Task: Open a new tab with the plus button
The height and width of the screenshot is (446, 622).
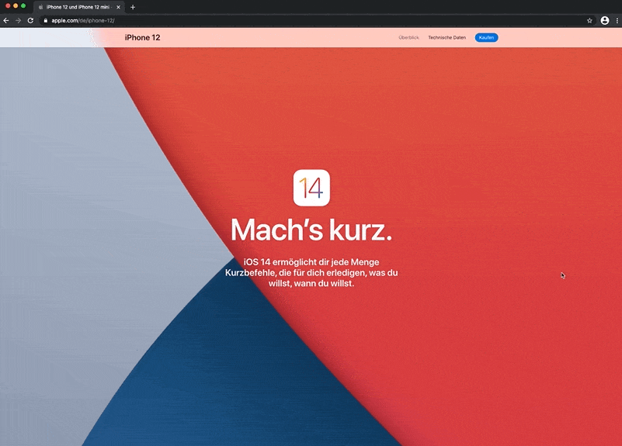Action: pyautogui.click(x=133, y=7)
